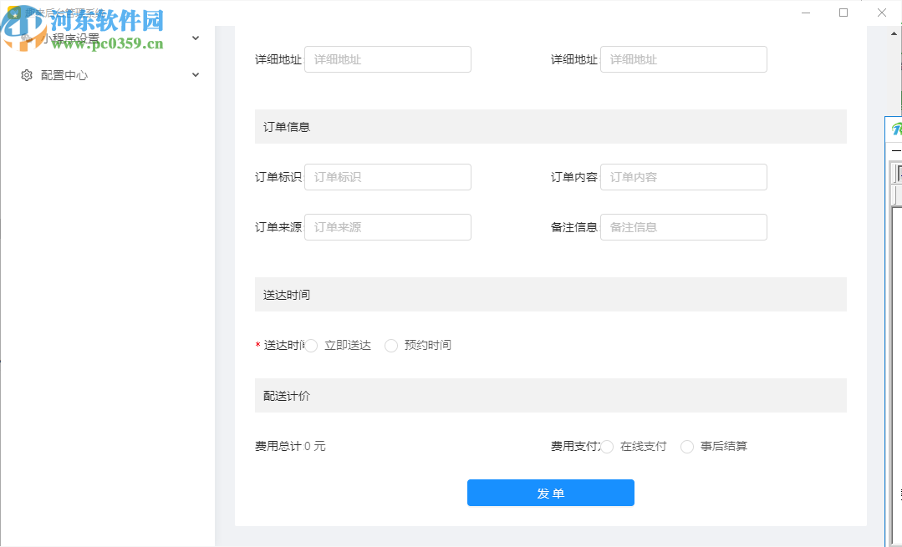
Task: Click the 订单信息 section header
Action: [550, 126]
